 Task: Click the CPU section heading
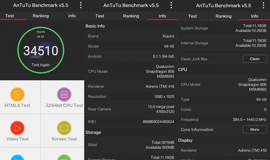[182, 70]
